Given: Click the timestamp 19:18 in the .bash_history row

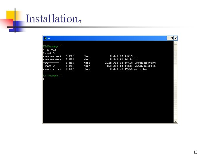Looking at the screenshot, I should pyautogui.click(x=129, y=63).
